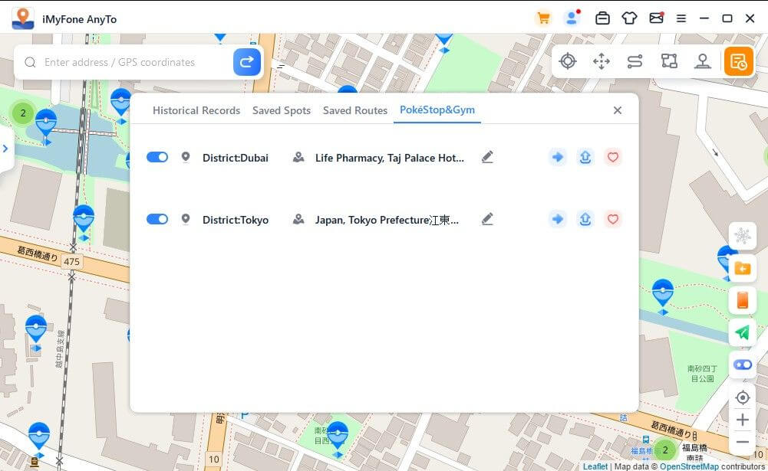Open the shopping cart icon
The image size is (768, 471).
click(543, 18)
